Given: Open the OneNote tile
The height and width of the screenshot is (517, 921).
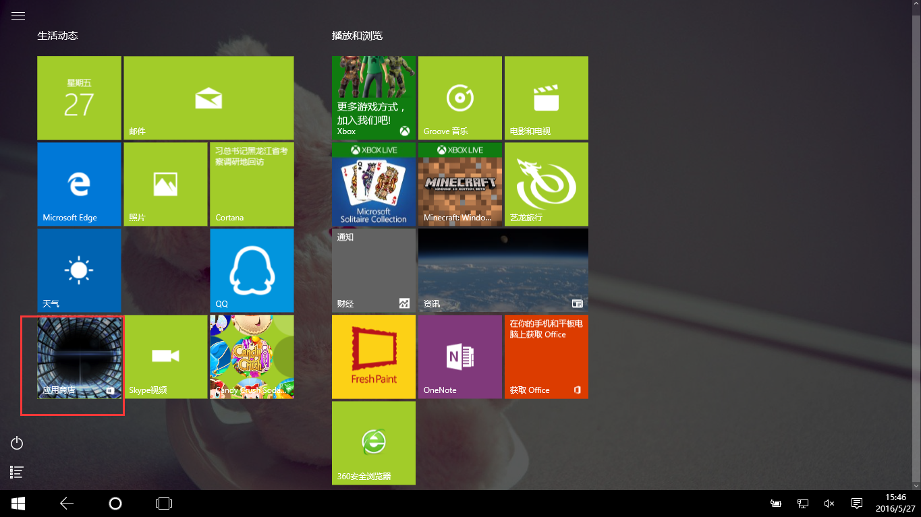Looking at the screenshot, I should point(460,357).
